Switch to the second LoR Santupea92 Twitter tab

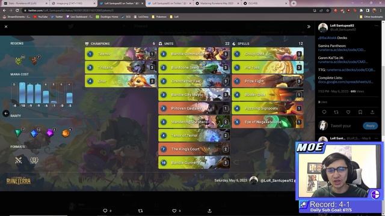point(170,4)
